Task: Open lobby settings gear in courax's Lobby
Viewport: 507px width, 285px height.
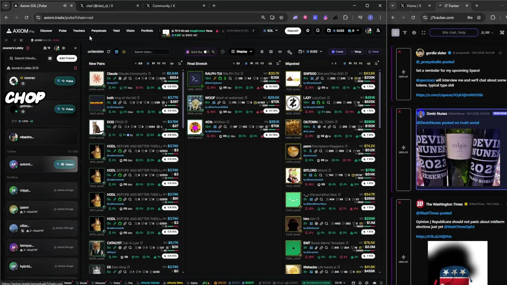Action: (x=63, y=48)
